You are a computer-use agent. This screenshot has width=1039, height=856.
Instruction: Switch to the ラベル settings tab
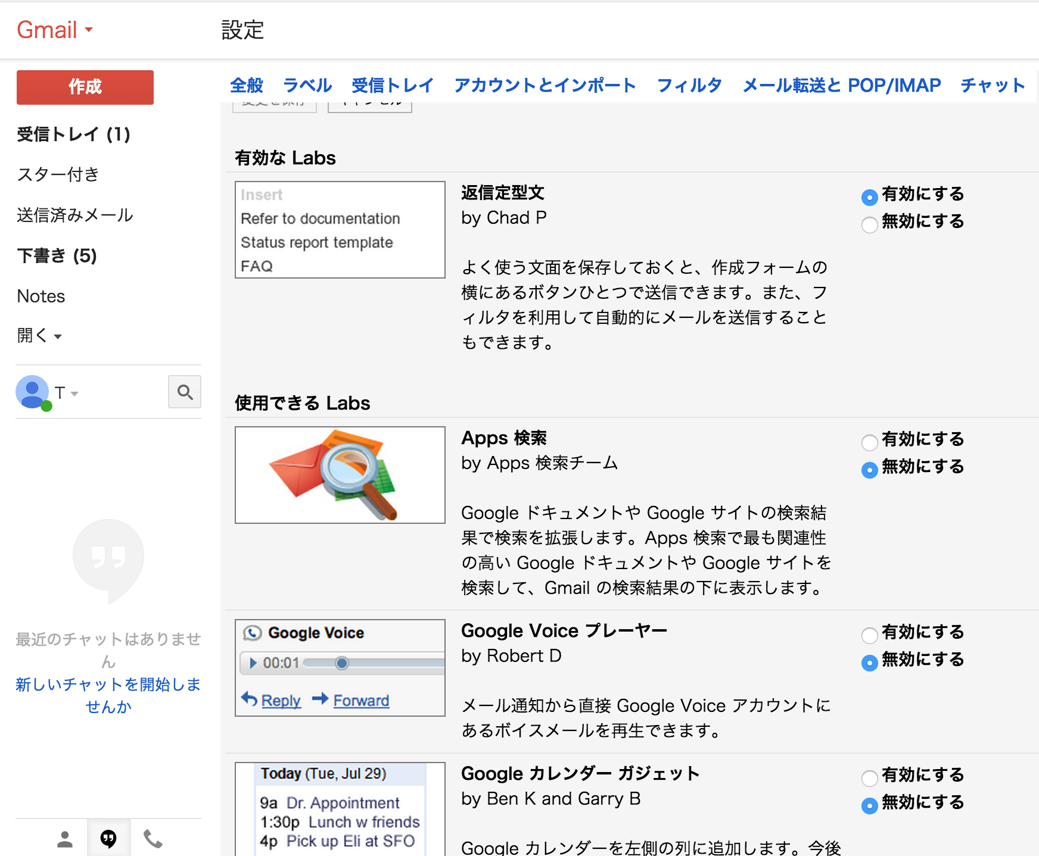pos(307,85)
